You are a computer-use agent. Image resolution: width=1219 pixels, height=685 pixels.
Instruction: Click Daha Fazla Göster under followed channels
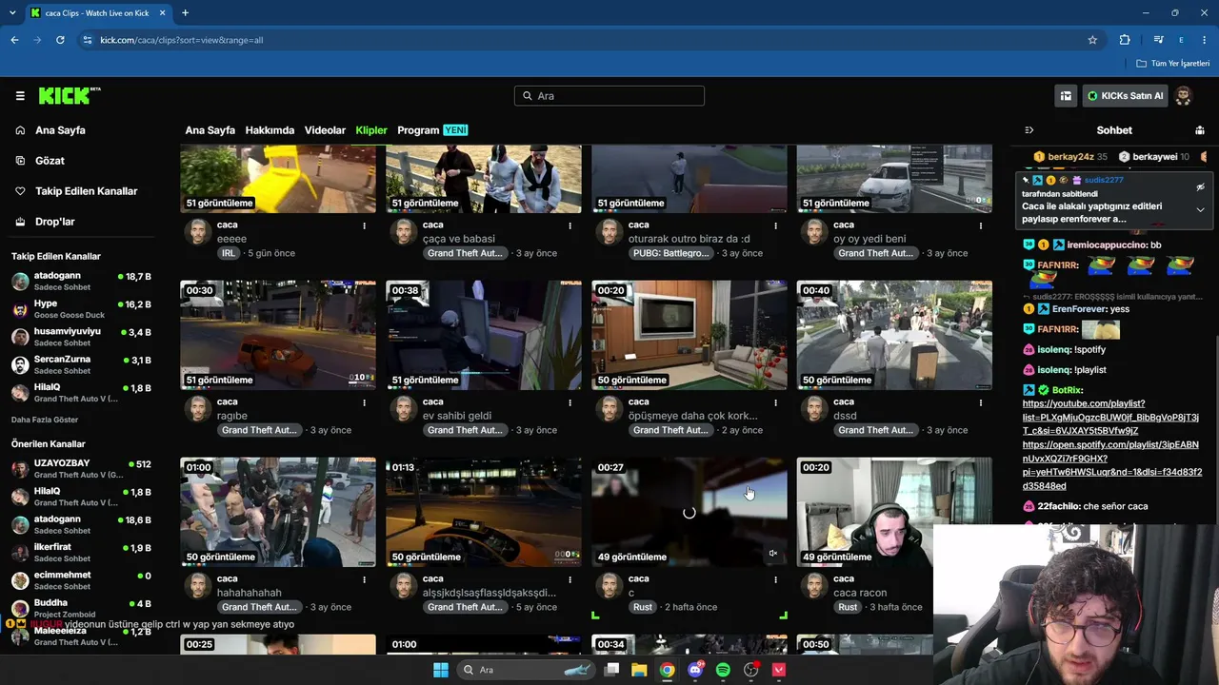coord(45,420)
